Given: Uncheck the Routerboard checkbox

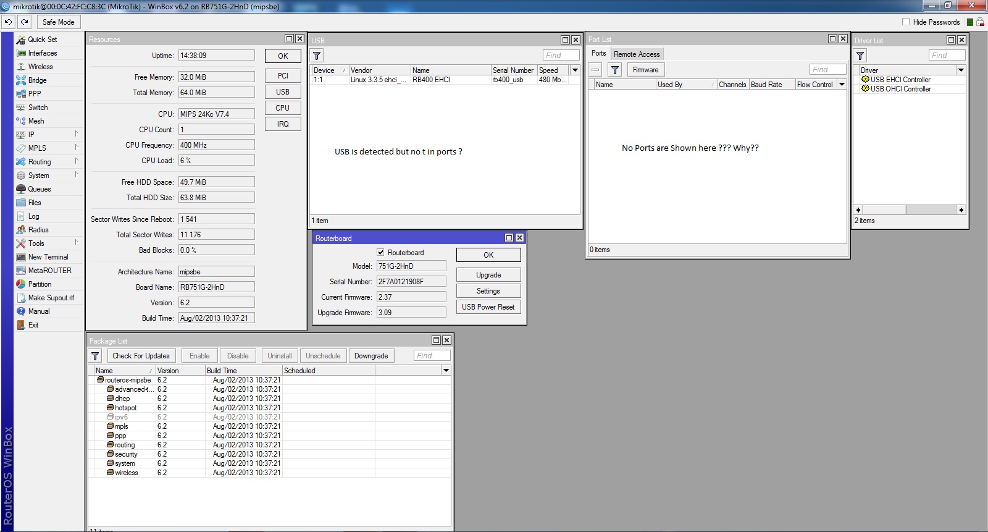Looking at the screenshot, I should pos(380,253).
